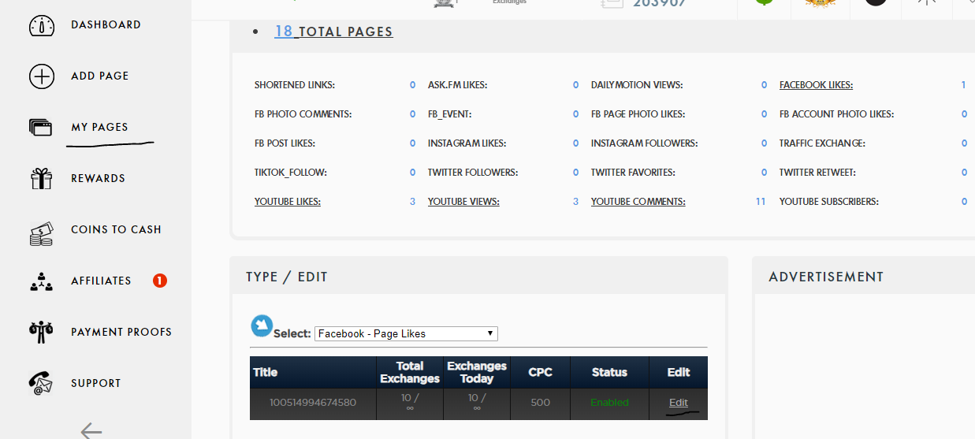Click the FB Photo Comments label
The height and width of the screenshot is (439, 975).
tap(303, 114)
